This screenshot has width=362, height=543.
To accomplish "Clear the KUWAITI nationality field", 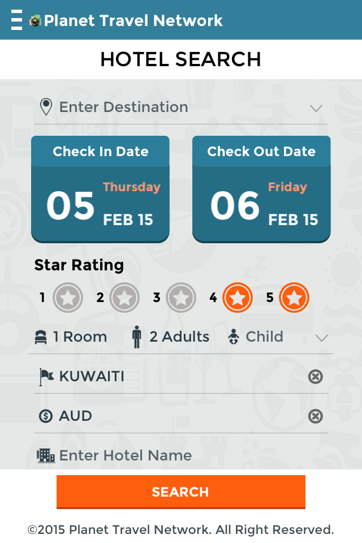I will coord(316,377).
